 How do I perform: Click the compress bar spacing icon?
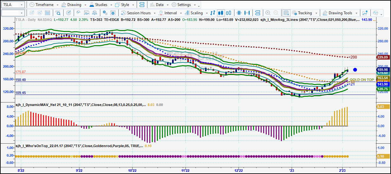239,13
